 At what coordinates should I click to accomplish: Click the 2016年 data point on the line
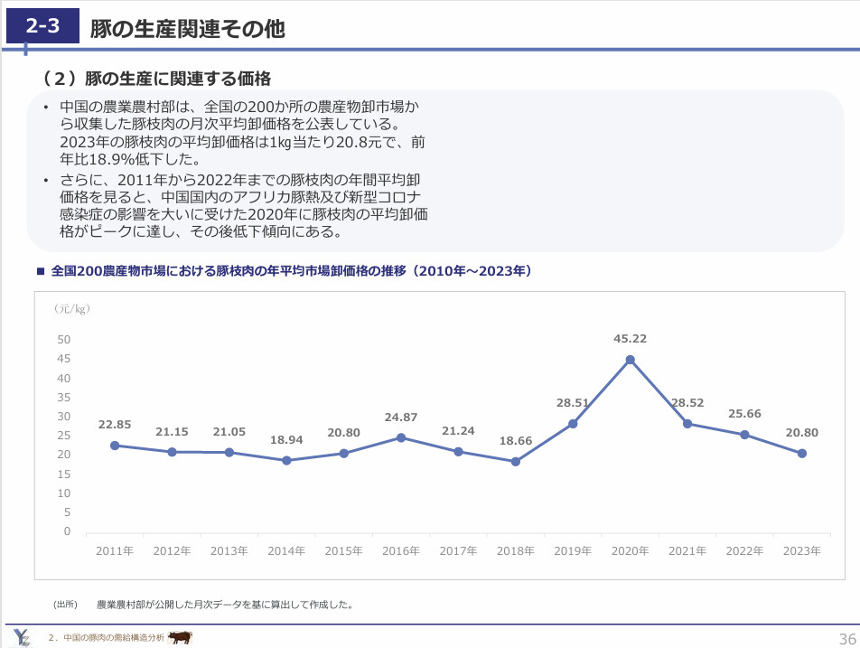401,437
